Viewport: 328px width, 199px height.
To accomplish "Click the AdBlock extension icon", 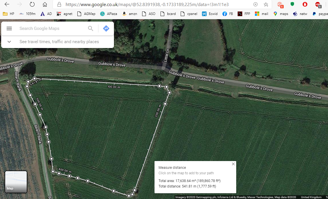I will (317, 5).
